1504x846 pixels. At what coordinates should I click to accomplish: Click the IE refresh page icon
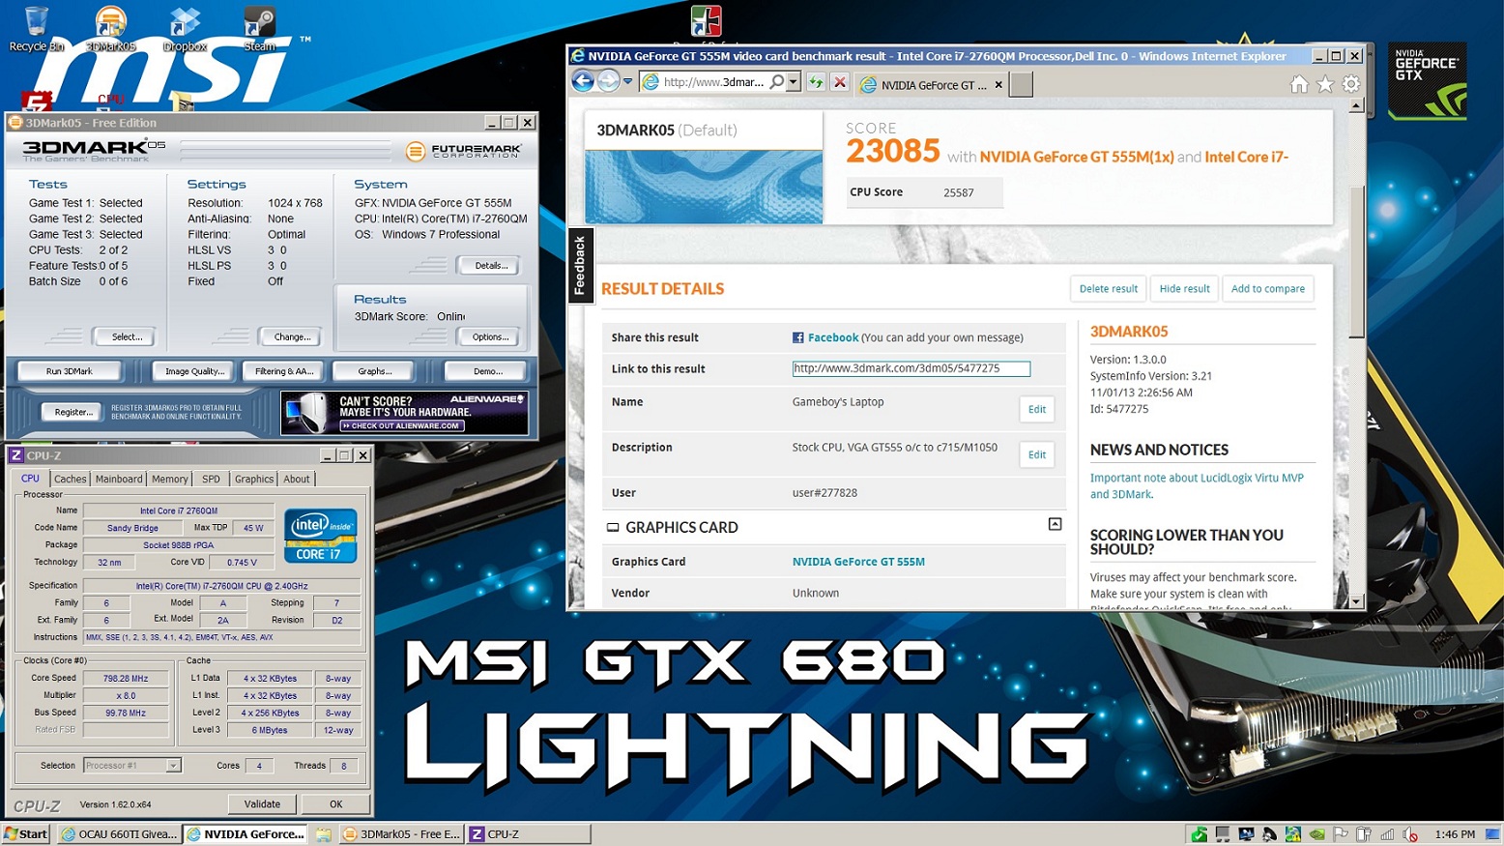click(816, 83)
